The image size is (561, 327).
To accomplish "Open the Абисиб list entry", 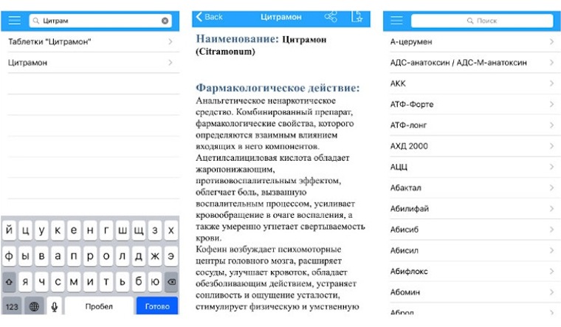I will pos(472,230).
